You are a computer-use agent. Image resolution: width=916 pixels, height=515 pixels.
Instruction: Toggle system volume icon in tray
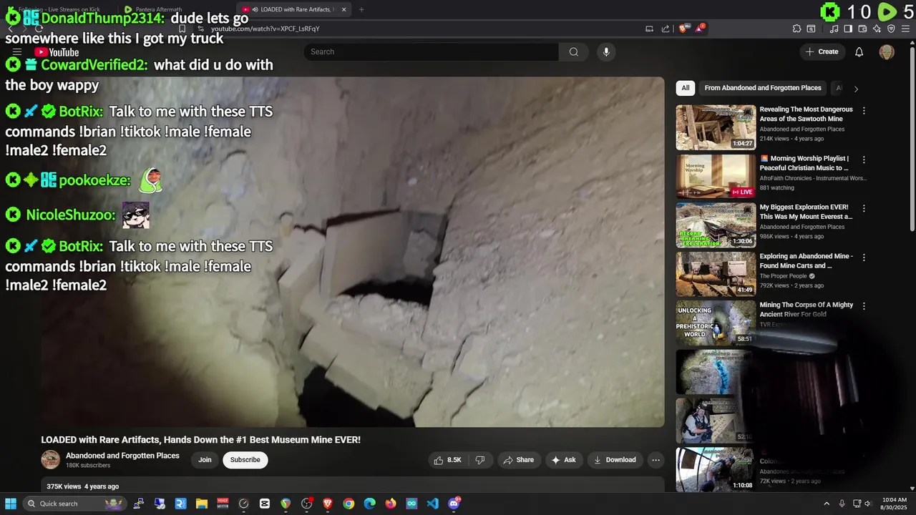click(x=869, y=504)
